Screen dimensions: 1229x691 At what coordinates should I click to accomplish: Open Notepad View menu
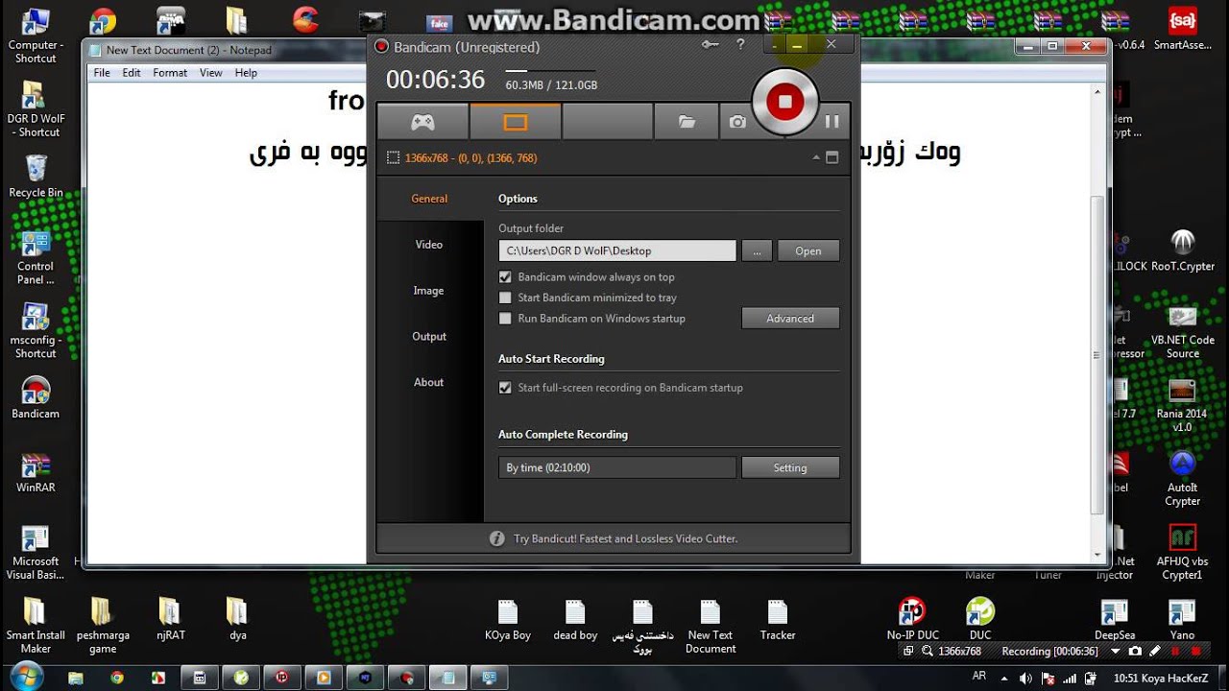[x=211, y=73]
